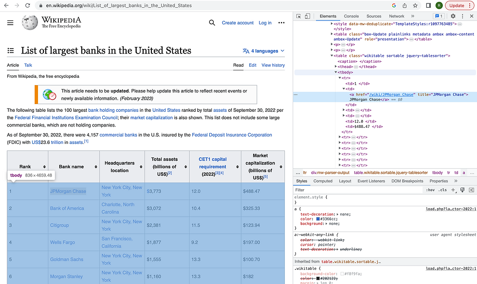Expand text-decoration shorthand in the a rule
The height and width of the screenshot is (284, 477).
[337, 214]
